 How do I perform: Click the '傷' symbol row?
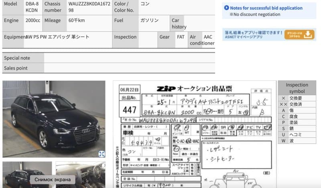click(x=297, y=110)
